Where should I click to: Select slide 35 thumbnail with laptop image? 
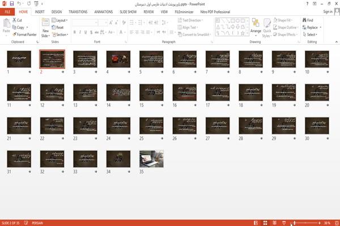click(x=151, y=159)
